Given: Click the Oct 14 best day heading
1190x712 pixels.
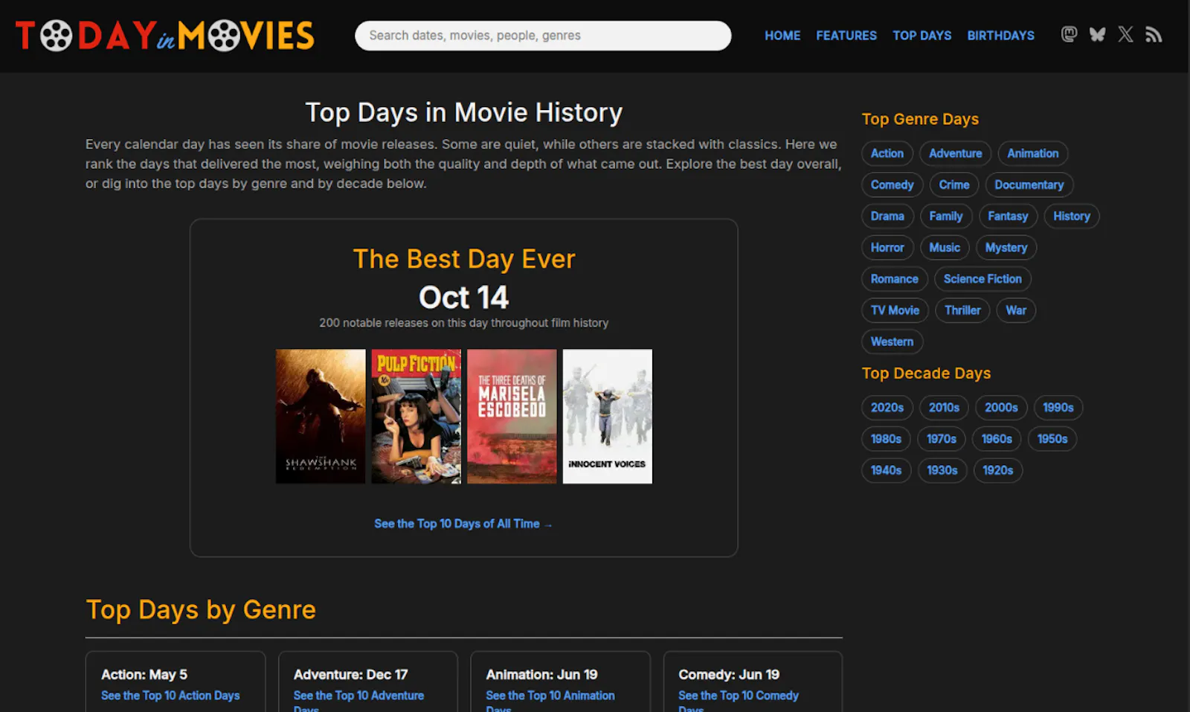Looking at the screenshot, I should (x=463, y=298).
